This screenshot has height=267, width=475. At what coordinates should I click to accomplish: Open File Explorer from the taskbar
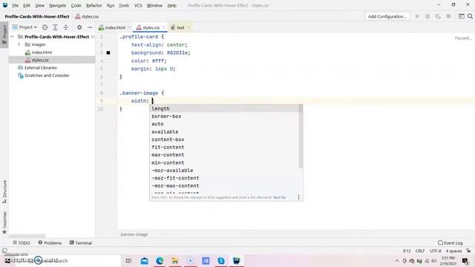[175, 260]
